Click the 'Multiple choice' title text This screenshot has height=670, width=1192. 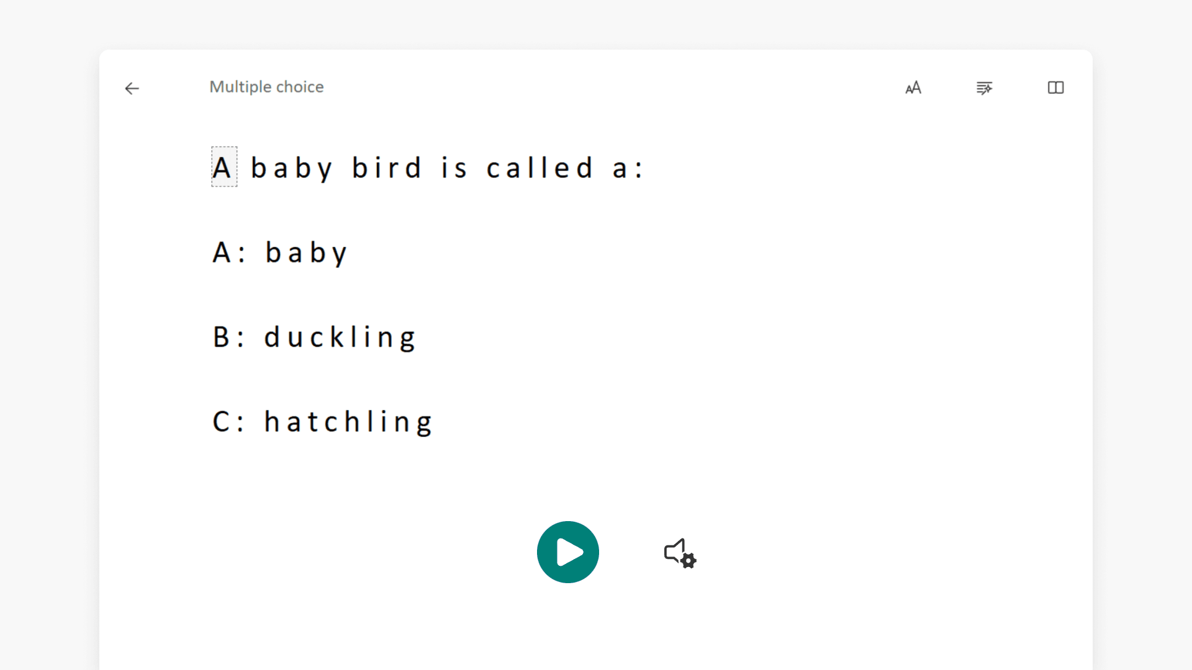pos(266,87)
